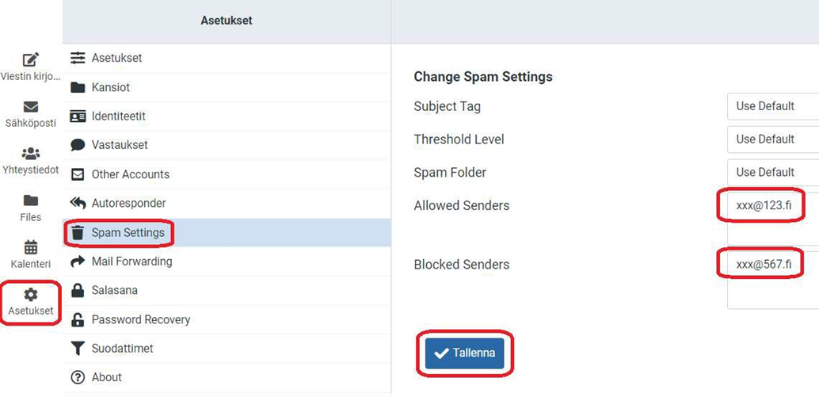
Task: Open Sähköposti envelope icon in sidebar
Action: pyautogui.click(x=31, y=107)
